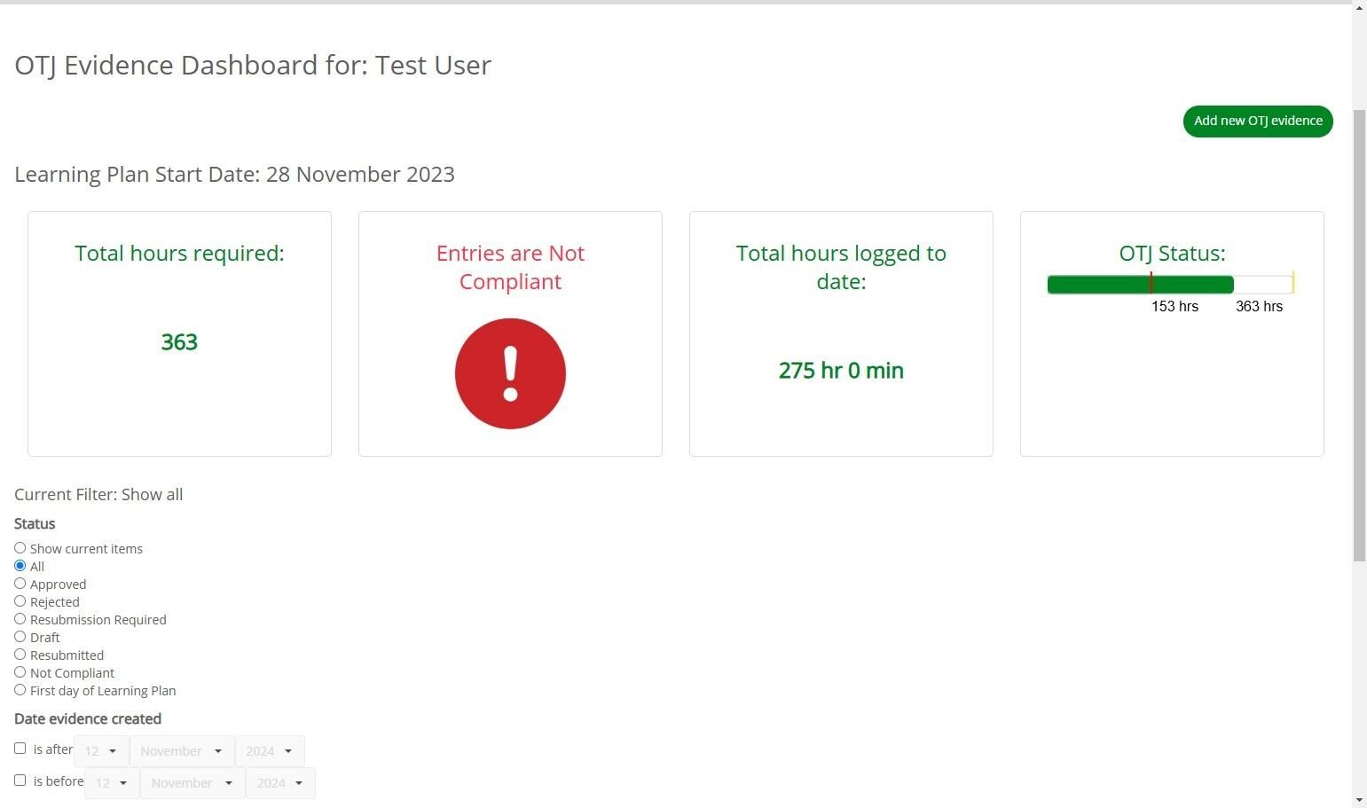Choose Resubmission Required filter option
1367x808 pixels.
coord(20,619)
